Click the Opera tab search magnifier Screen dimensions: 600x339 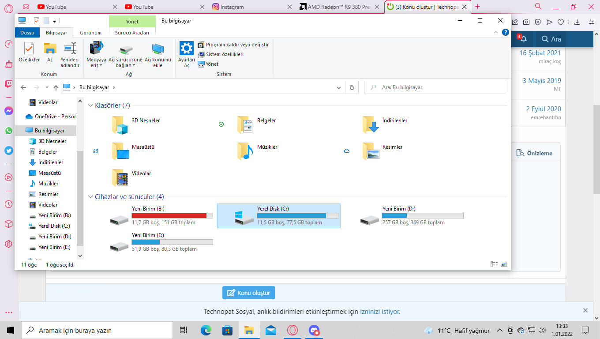[x=538, y=7]
